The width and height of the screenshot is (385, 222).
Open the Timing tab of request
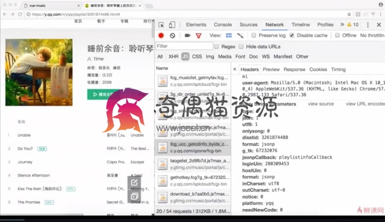pos(338,69)
